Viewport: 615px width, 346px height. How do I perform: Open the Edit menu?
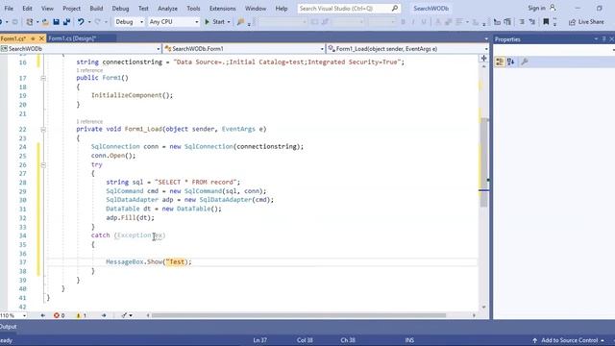coord(27,9)
